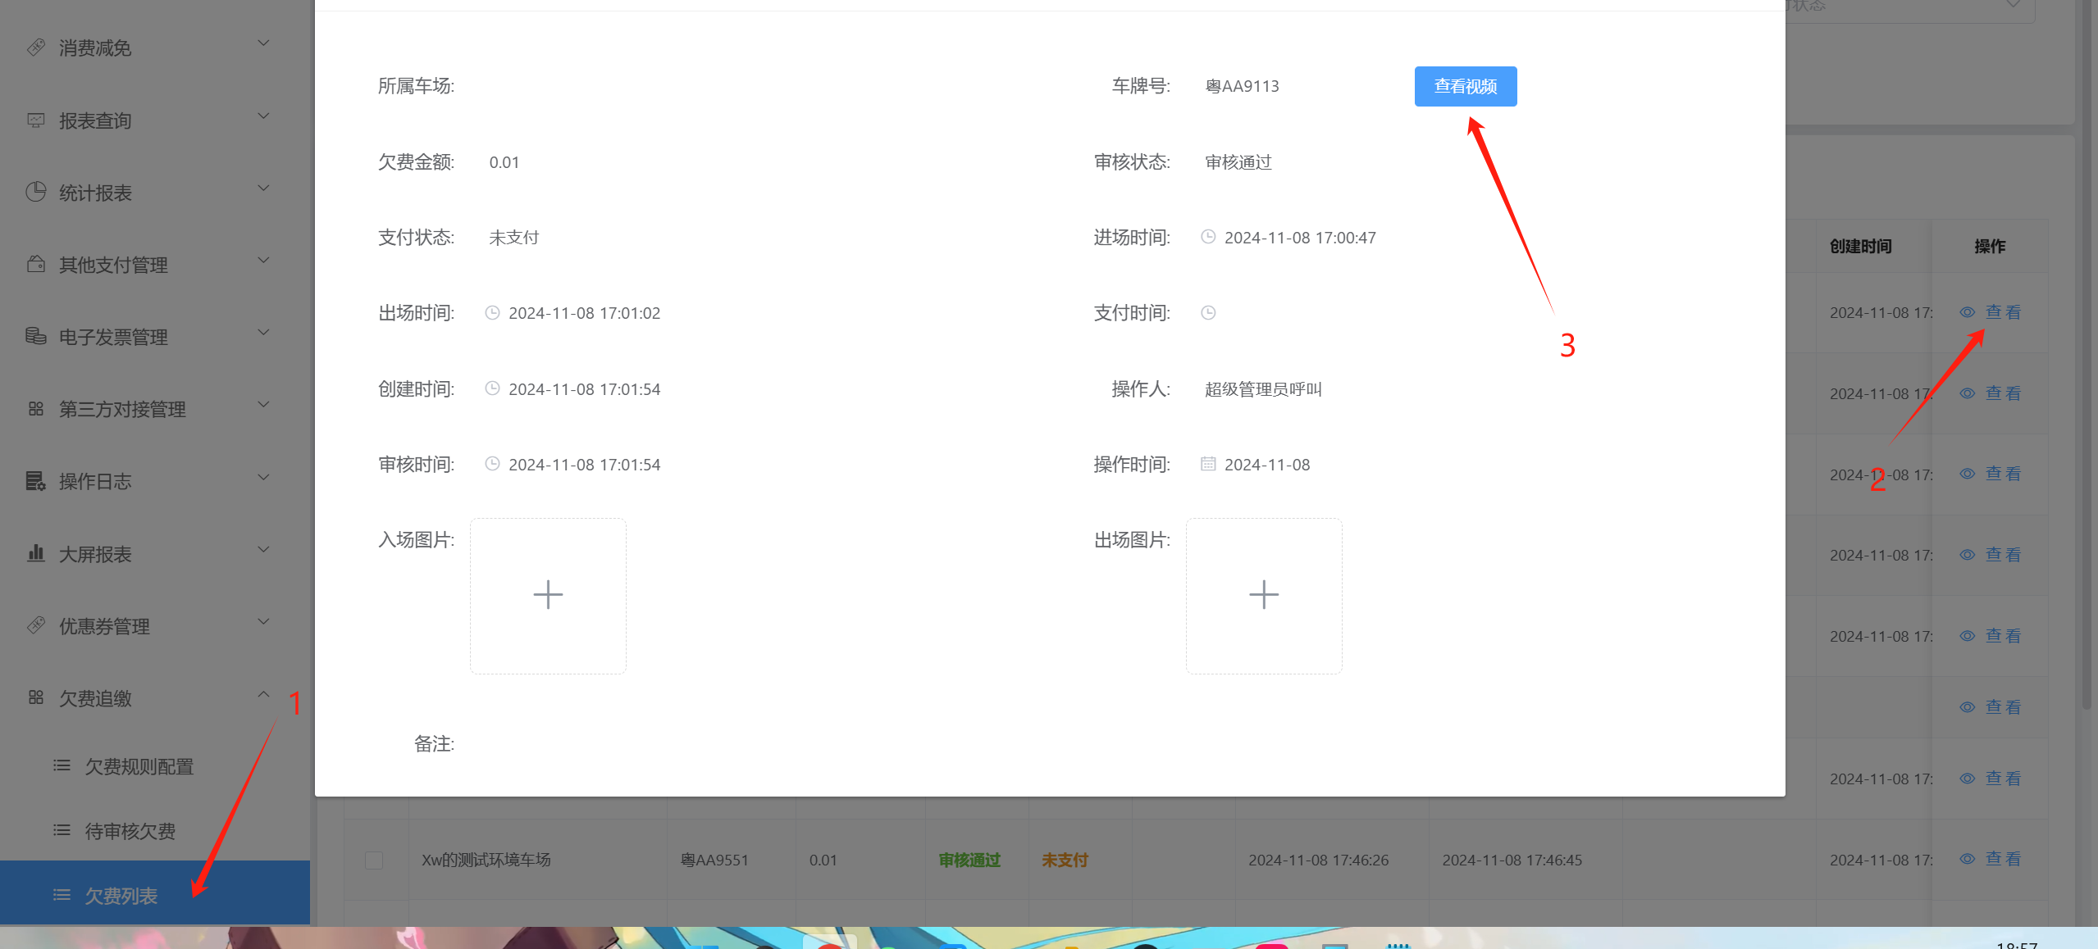
Task: Click the 欠费追缴 grid icon
Action: [35, 697]
